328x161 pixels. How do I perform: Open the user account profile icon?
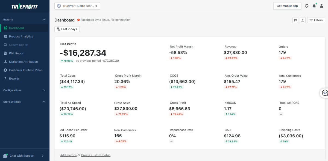[322, 6]
